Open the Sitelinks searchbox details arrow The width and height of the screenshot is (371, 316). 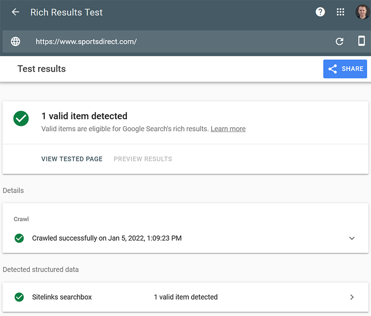click(x=352, y=297)
